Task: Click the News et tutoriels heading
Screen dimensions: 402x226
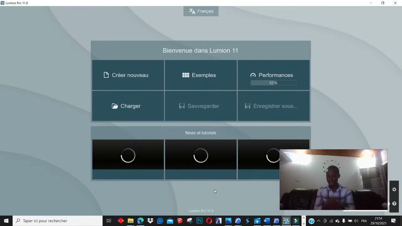Action: pyautogui.click(x=201, y=133)
